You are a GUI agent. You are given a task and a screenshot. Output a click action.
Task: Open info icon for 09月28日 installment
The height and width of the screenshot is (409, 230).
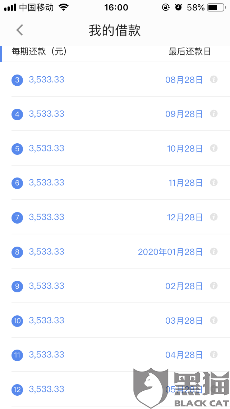tap(214, 114)
